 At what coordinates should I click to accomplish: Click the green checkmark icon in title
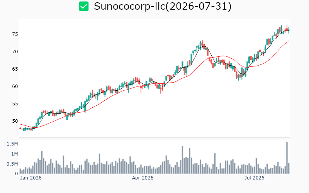coord(84,6)
